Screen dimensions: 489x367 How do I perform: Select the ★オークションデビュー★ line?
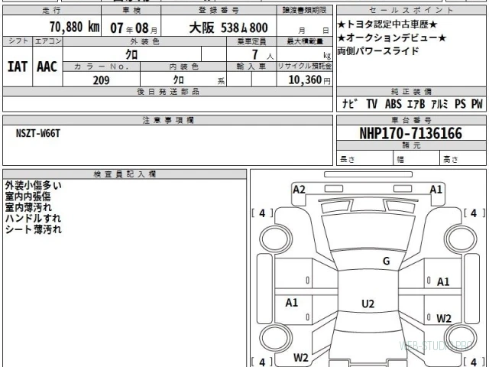tap(392, 37)
